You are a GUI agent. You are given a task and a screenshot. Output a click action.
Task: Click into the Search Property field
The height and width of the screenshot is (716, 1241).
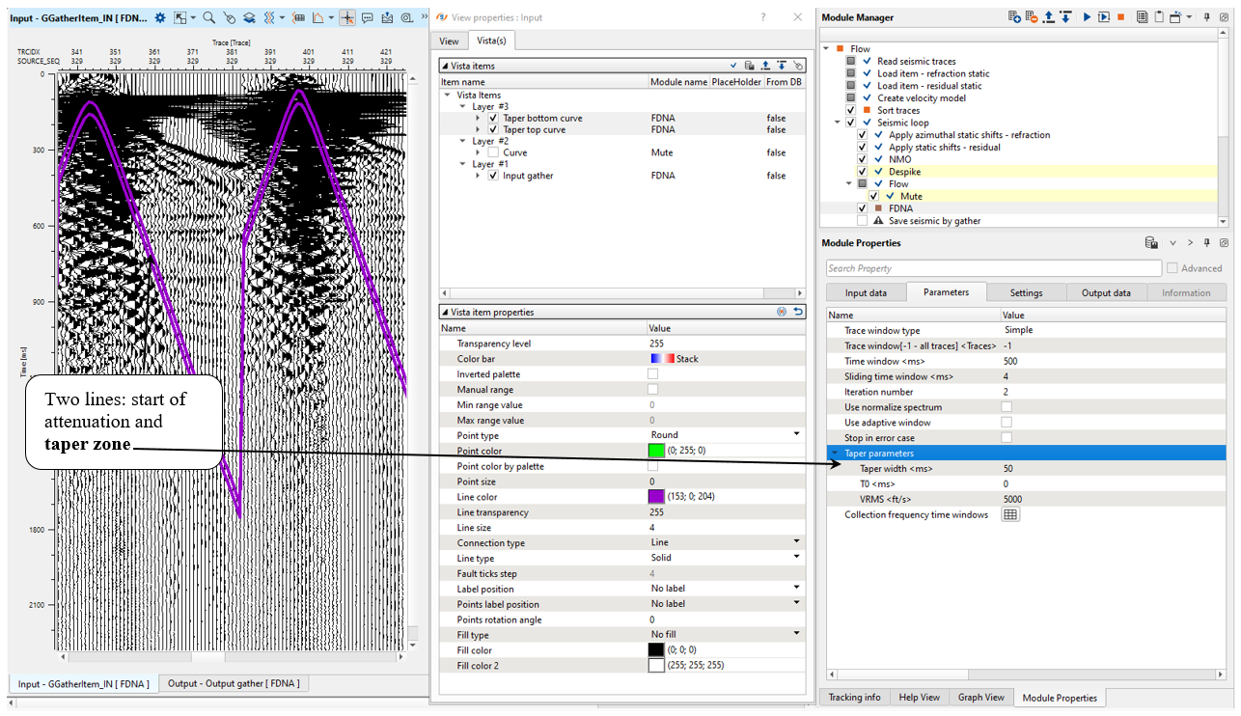(x=993, y=268)
